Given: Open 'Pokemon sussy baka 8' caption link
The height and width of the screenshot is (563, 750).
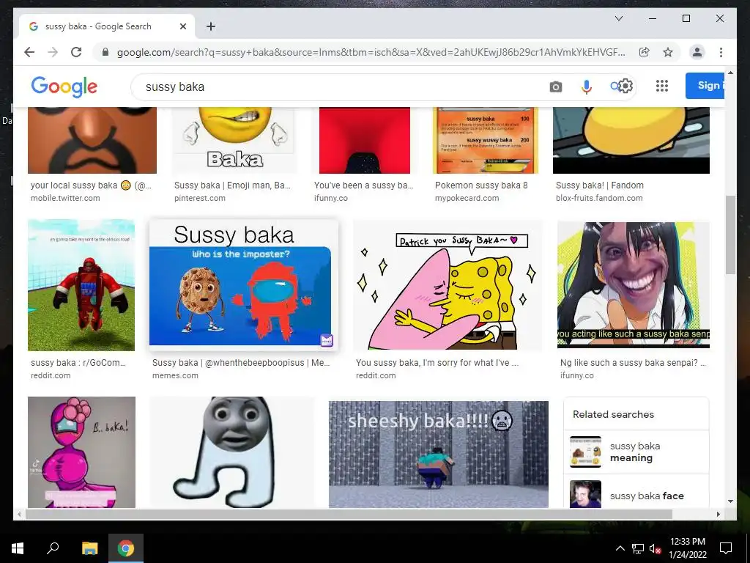Looking at the screenshot, I should pos(481,185).
